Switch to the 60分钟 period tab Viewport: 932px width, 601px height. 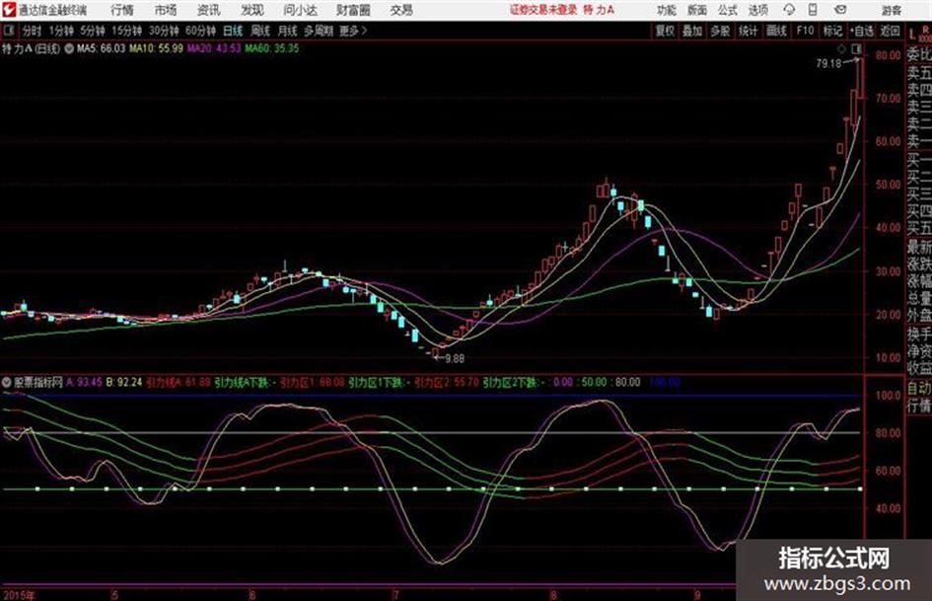201,31
